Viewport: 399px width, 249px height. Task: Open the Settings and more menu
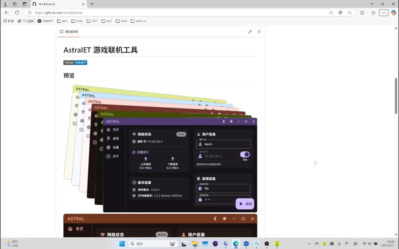383,12
